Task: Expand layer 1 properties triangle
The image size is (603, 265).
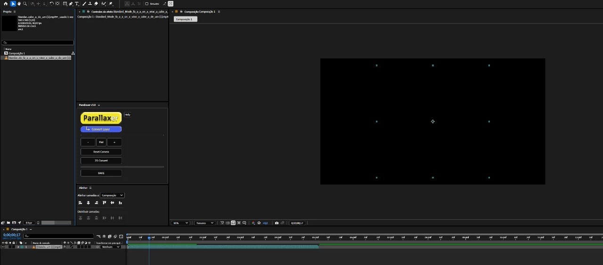Action: click(18, 247)
